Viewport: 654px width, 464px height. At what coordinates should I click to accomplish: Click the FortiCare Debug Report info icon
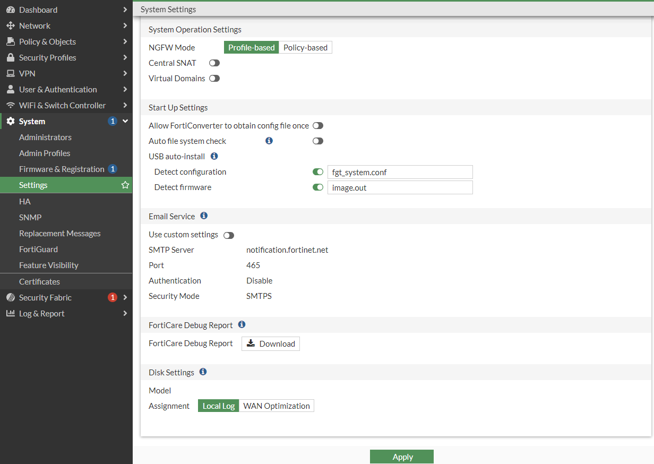[242, 324]
